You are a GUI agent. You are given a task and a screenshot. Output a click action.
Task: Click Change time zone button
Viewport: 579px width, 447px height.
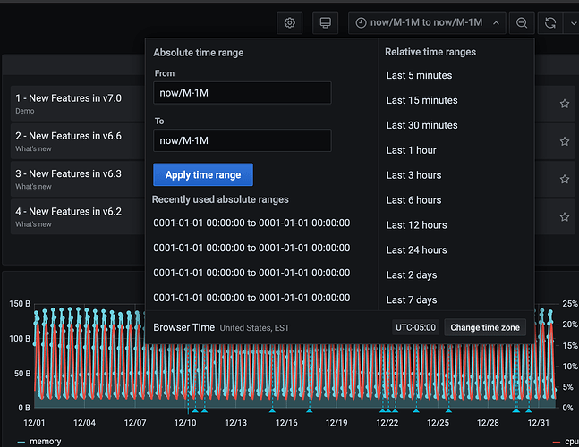coord(485,327)
